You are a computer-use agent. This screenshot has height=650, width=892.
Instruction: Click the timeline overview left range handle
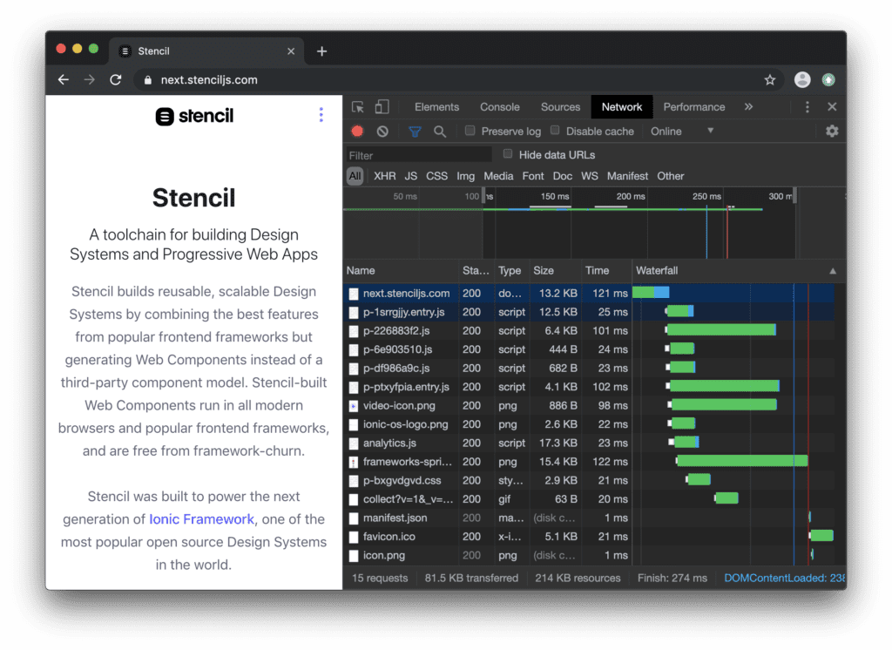pyautogui.click(x=483, y=196)
